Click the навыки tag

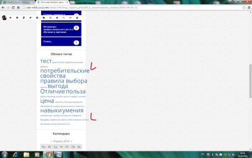tap(51, 110)
